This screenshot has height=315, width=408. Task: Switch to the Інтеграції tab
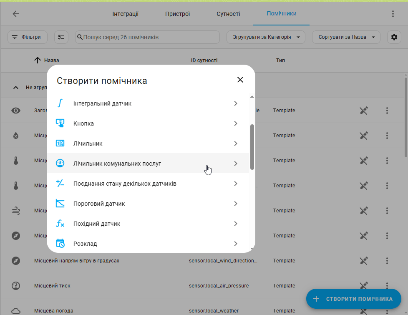coord(126,14)
